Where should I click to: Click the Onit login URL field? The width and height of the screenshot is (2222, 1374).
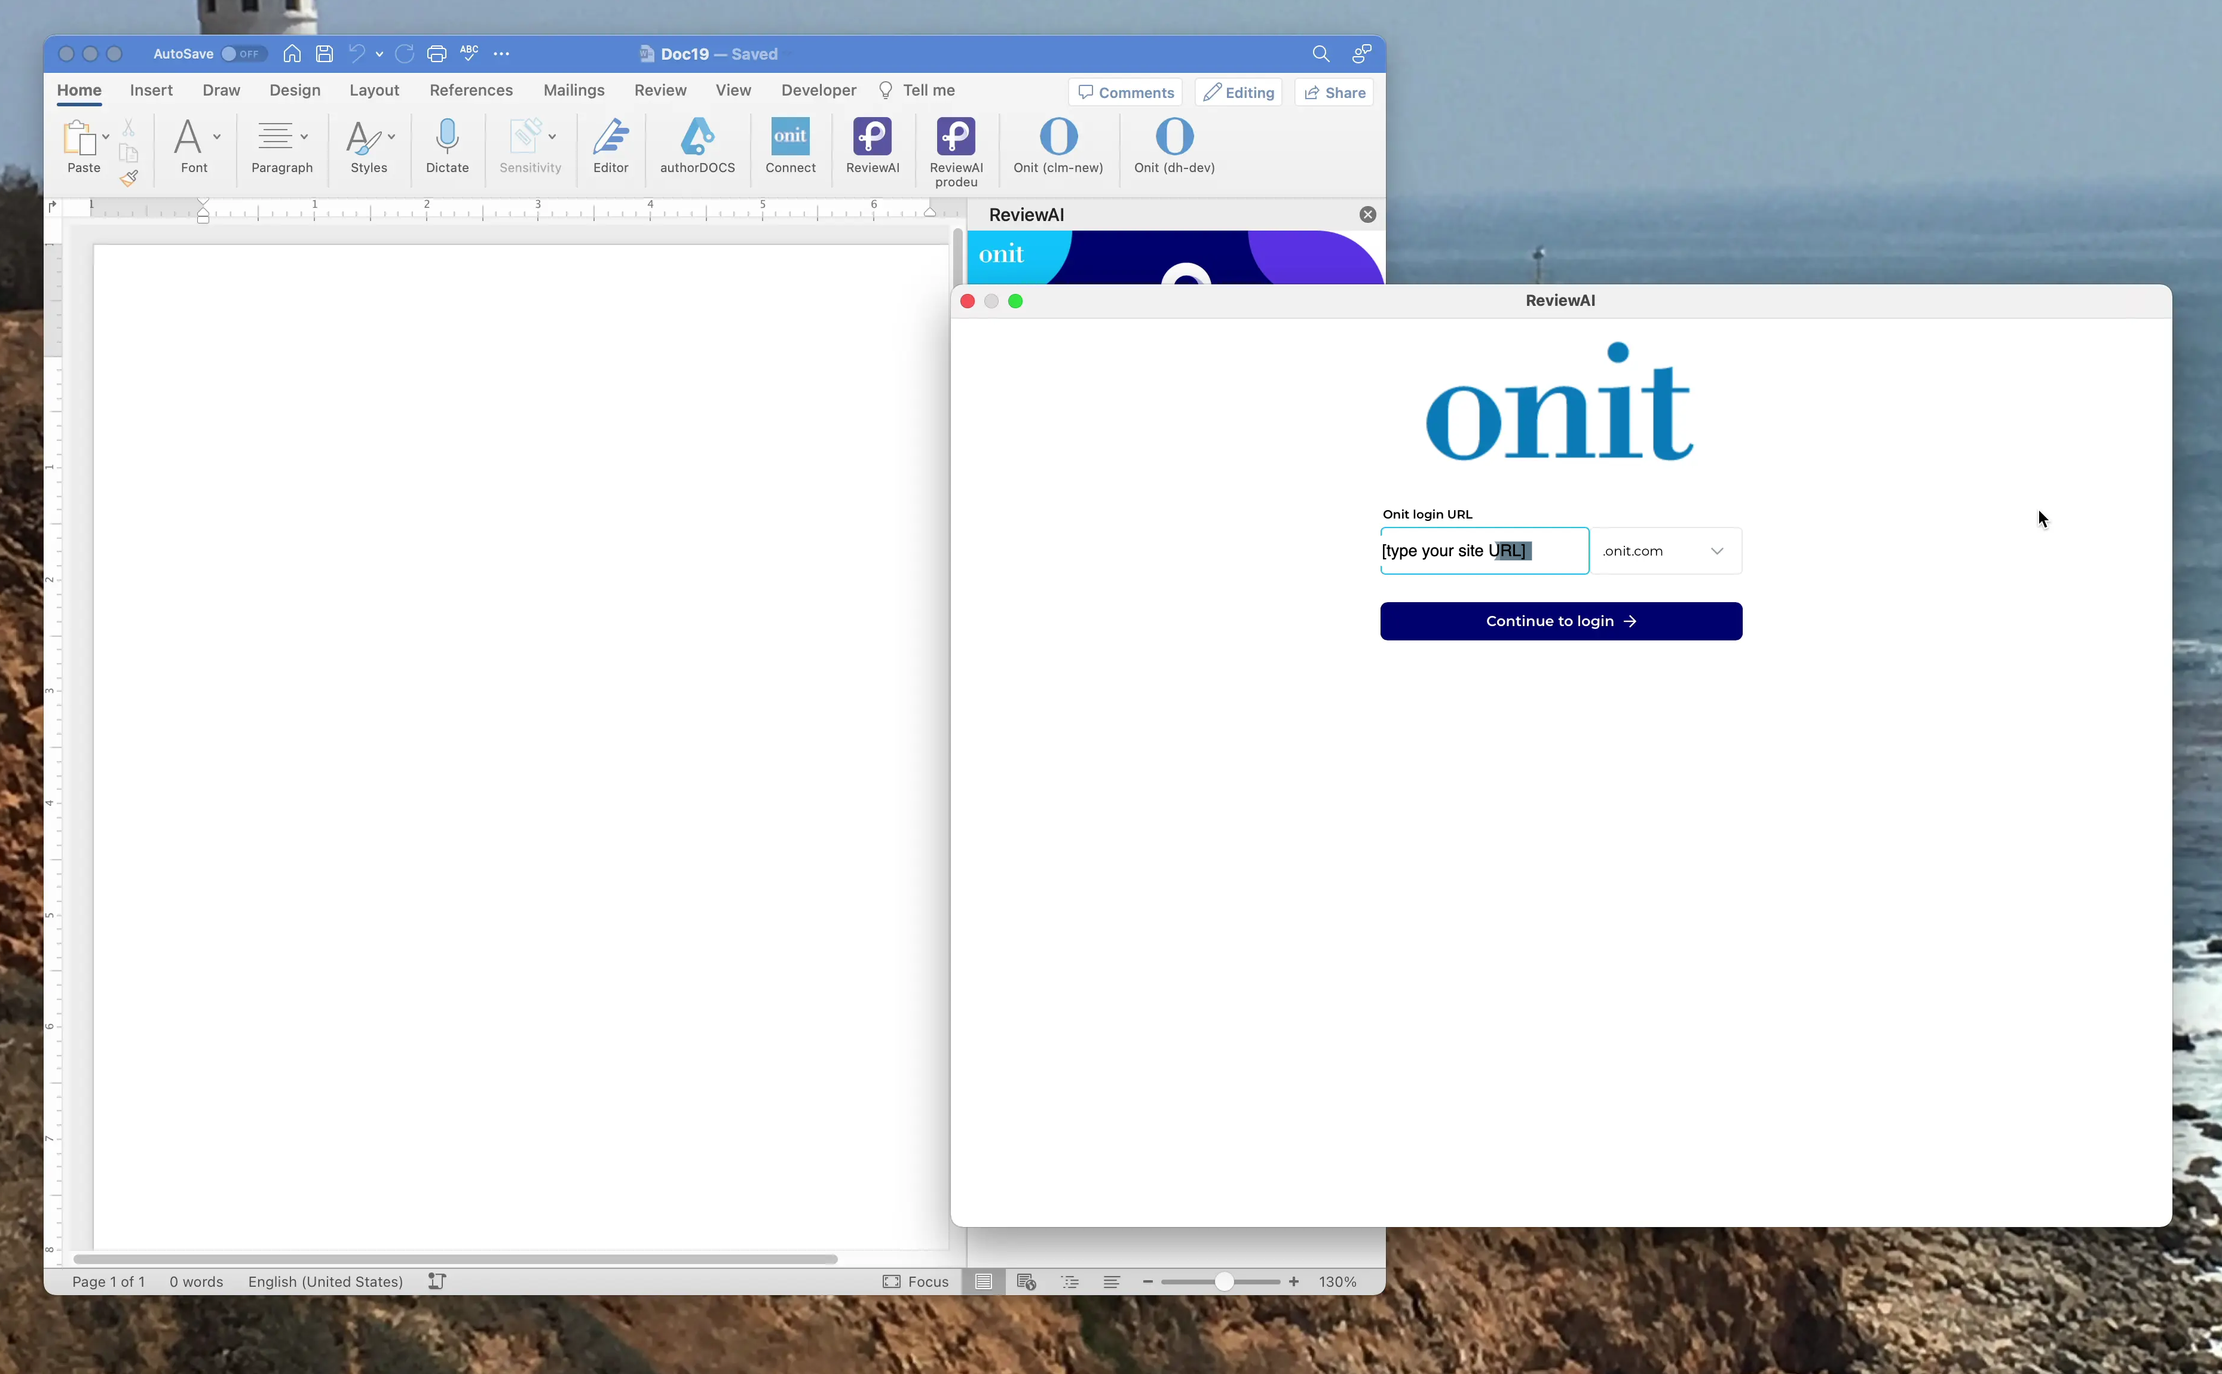coord(1485,551)
